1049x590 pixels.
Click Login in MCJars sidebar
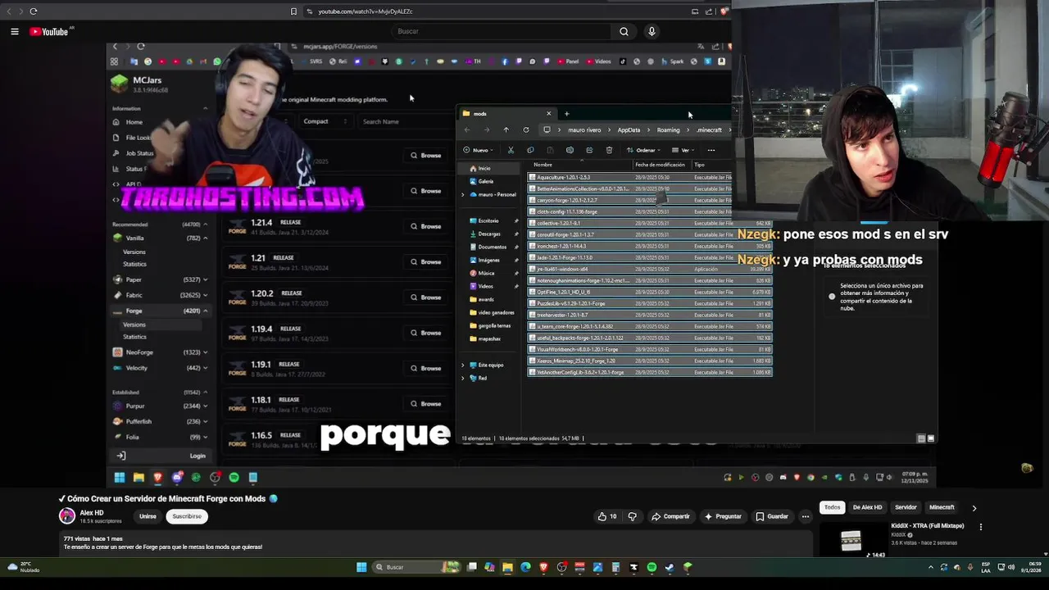198,456
